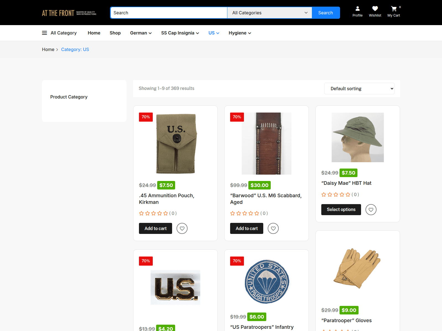Screen dimensions: 442x331
Task: Click star rating for Daisy Mae HBT Hat
Action: [336, 194]
